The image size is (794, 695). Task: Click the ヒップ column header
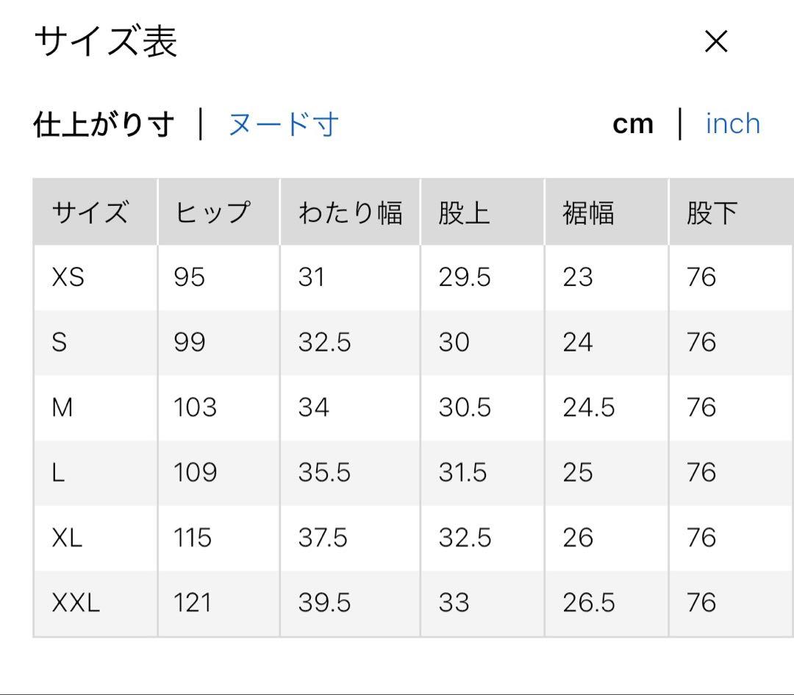pyautogui.click(x=212, y=213)
